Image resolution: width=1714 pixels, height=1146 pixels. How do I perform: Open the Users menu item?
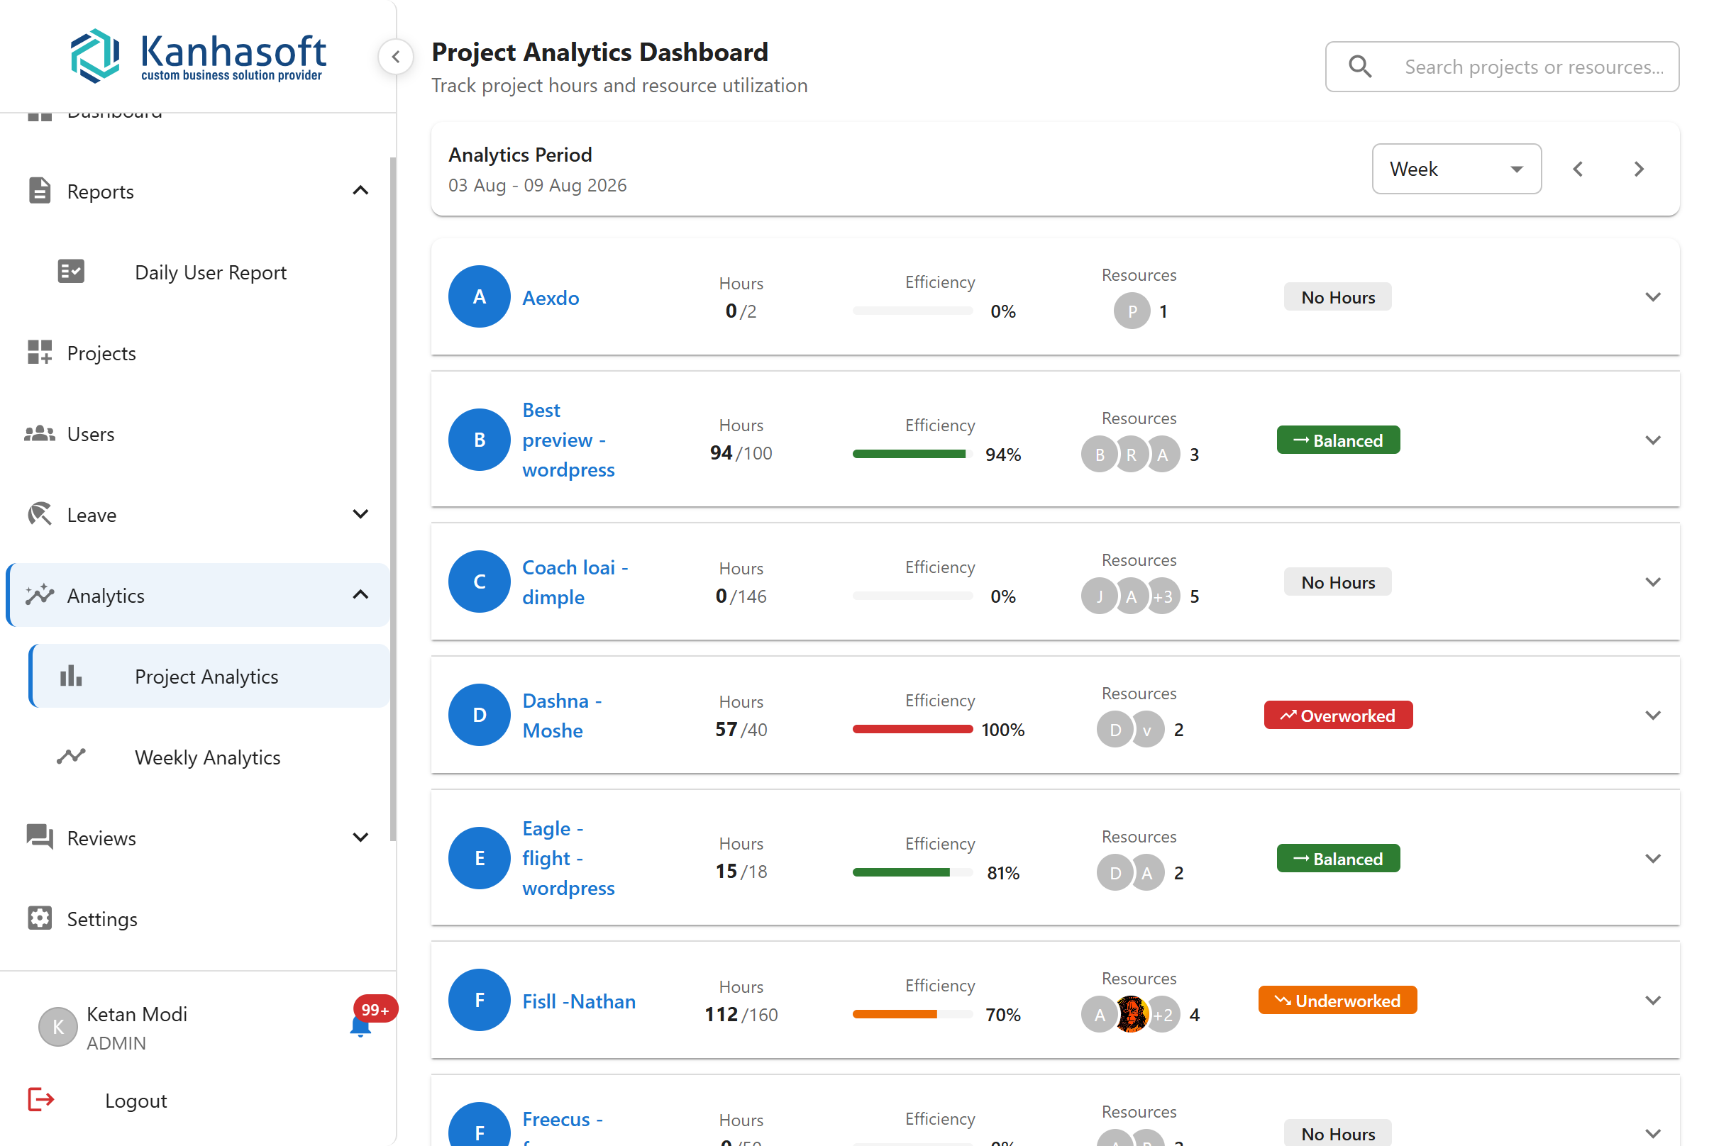tap(197, 434)
